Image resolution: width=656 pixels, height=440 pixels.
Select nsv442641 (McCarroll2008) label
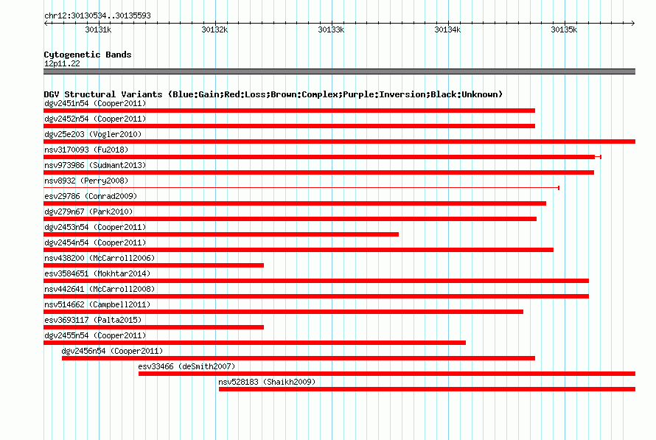(x=100, y=289)
